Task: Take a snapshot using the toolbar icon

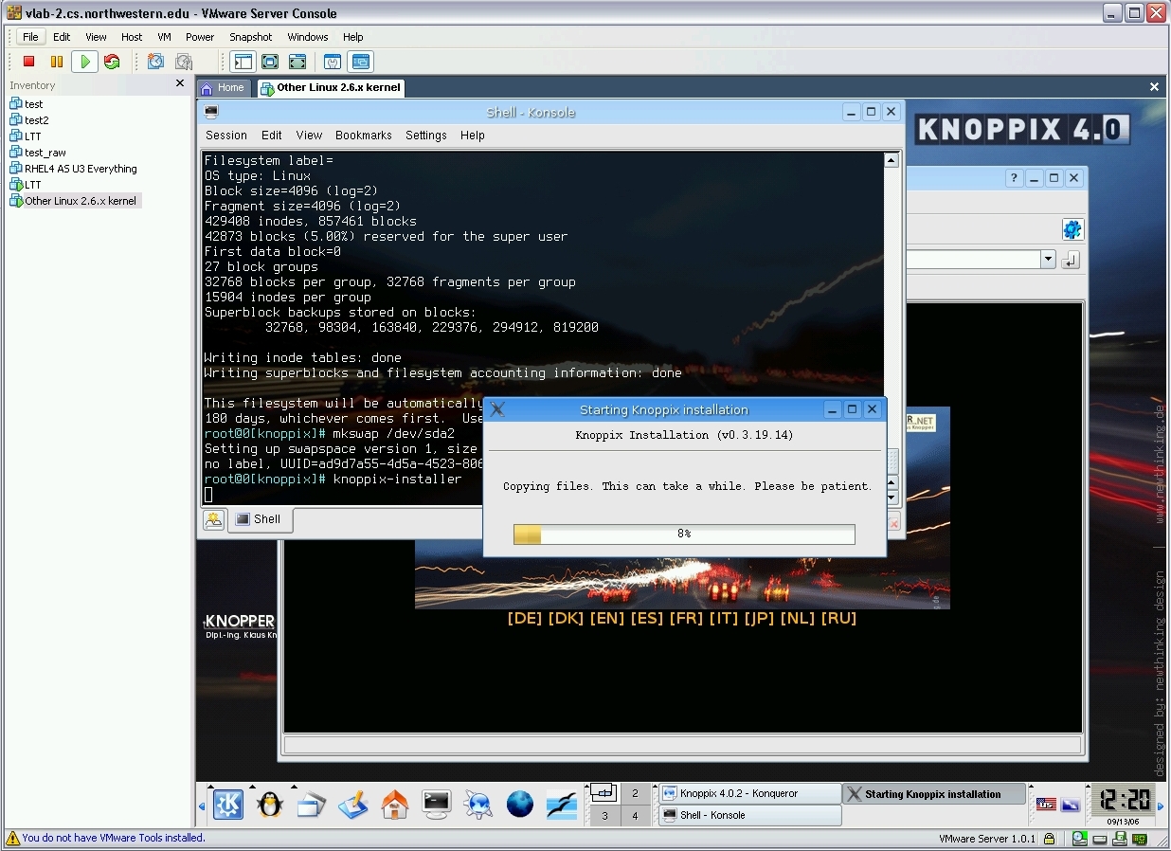Action: coord(155,62)
